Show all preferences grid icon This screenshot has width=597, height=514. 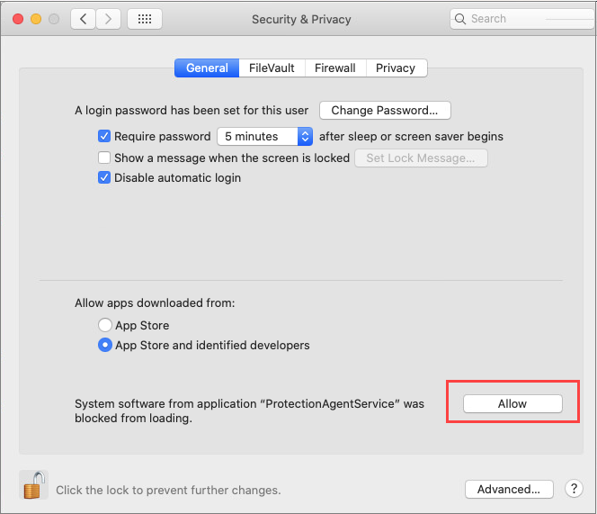[x=145, y=19]
